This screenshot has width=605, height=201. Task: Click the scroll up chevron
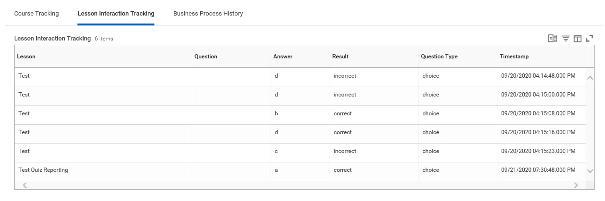590,78
